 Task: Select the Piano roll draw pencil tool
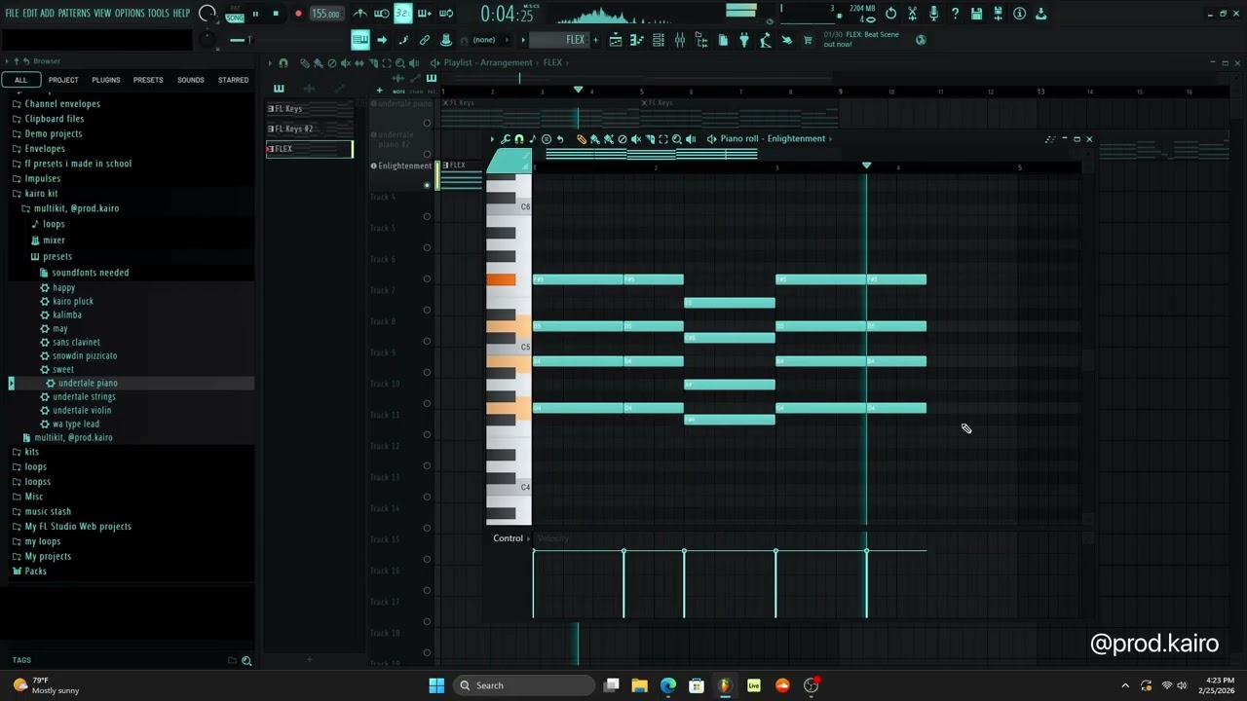(582, 139)
